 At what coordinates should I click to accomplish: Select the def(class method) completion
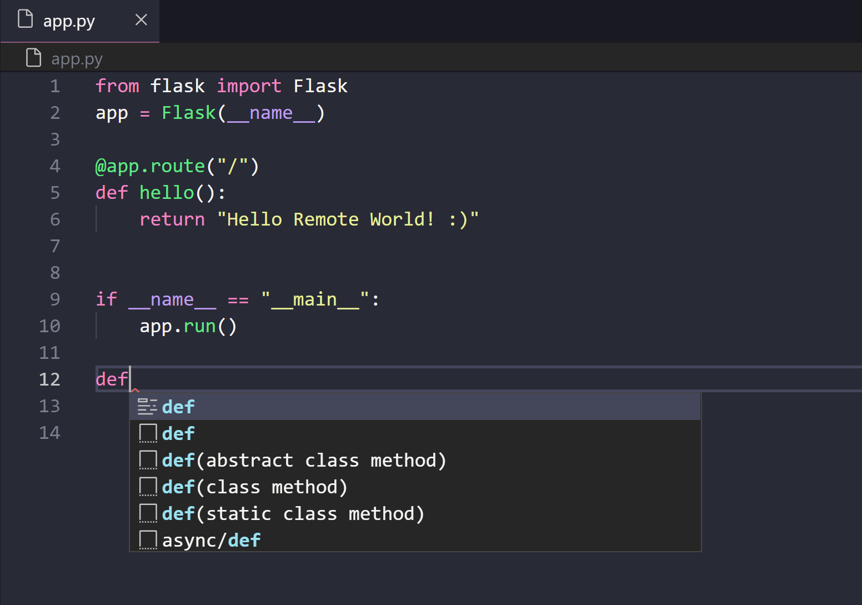point(254,486)
